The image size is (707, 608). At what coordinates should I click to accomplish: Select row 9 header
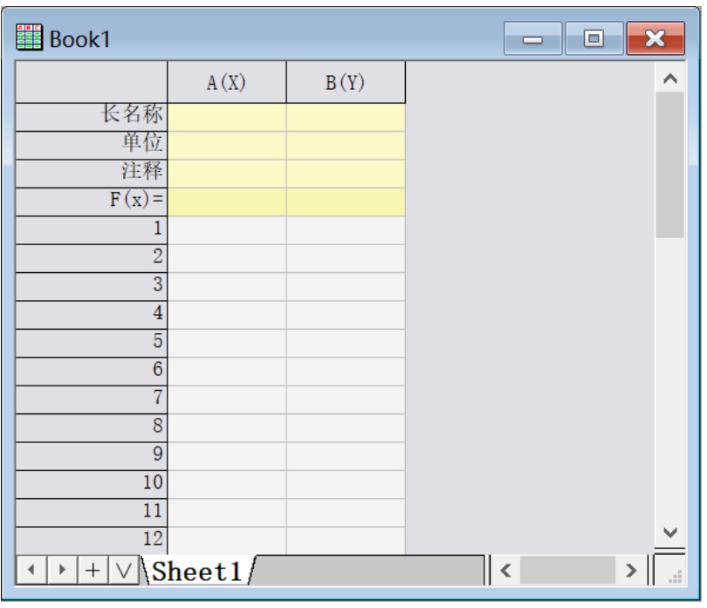coord(92,456)
